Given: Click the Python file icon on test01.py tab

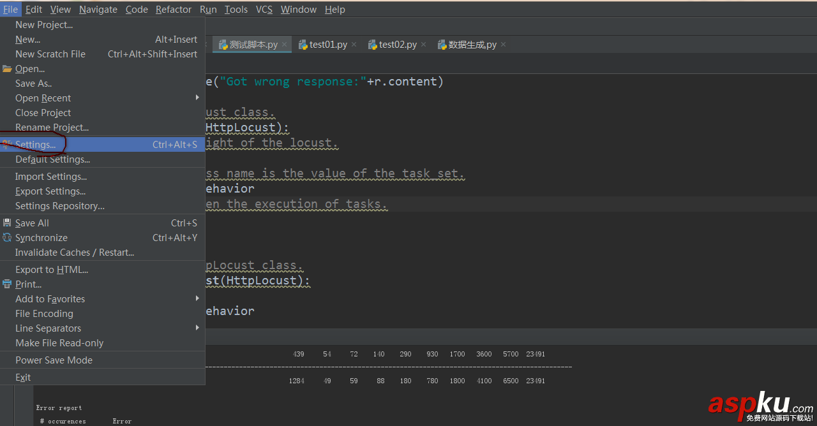Looking at the screenshot, I should [303, 45].
